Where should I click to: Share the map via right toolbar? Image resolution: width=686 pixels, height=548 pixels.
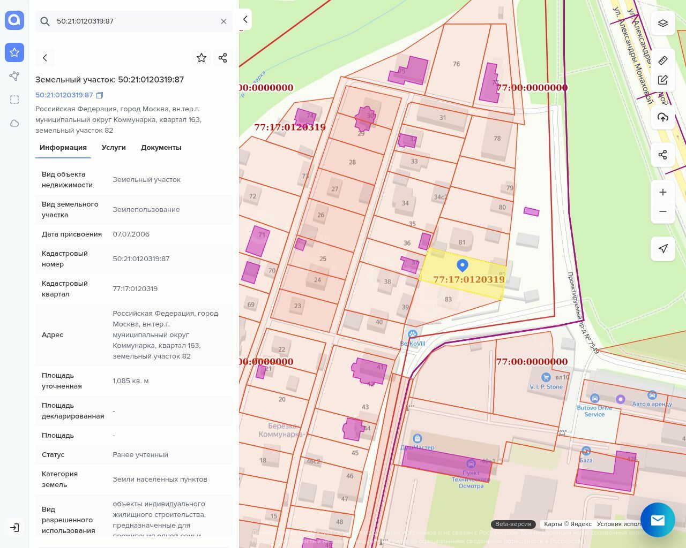tap(663, 155)
